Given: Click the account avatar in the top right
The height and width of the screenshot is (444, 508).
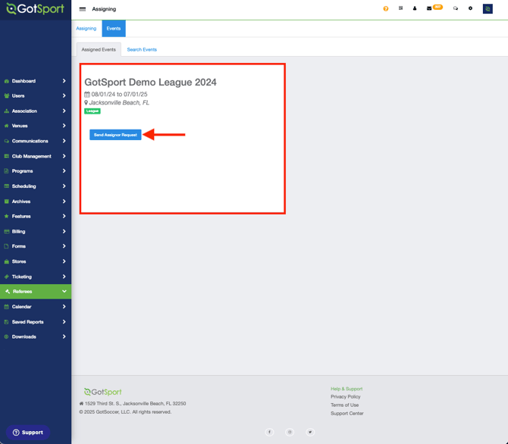Looking at the screenshot, I should [488, 9].
